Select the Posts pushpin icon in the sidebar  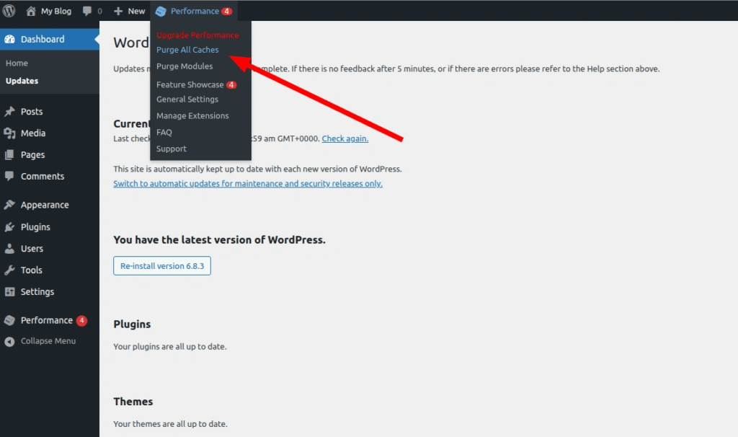[x=9, y=111]
